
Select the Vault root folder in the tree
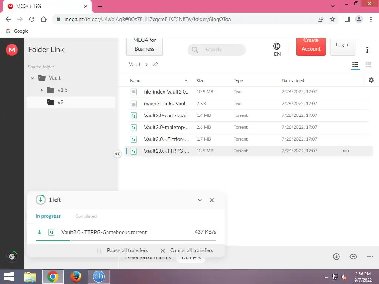(x=55, y=78)
